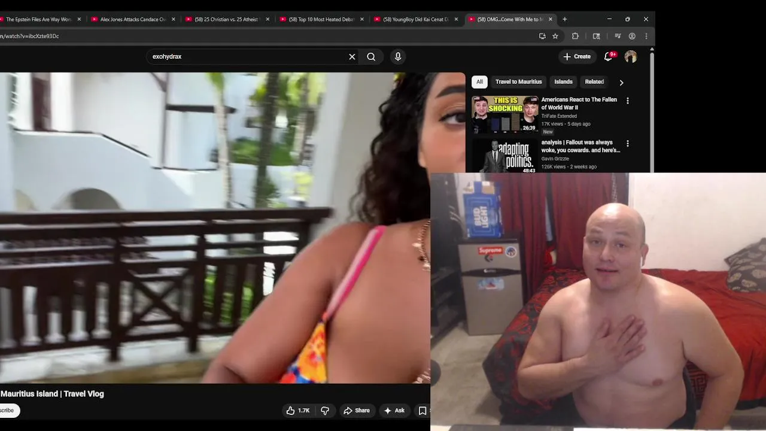Open options for Fallout analysis video
This screenshot has height=431, width=766.
[x=627, y=144]
